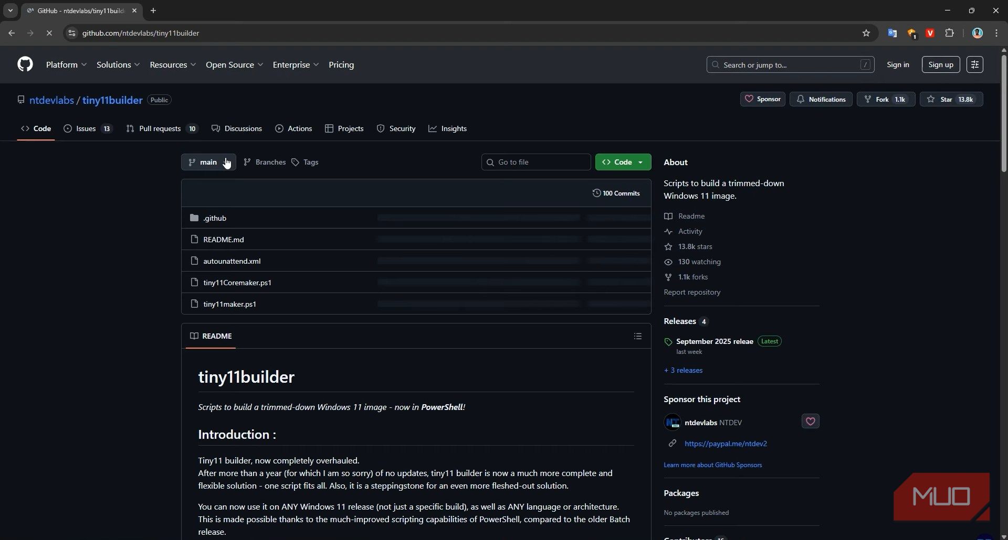Stop page loading with the X icon
1008x540 pixels.
click(x=49, y=33)
